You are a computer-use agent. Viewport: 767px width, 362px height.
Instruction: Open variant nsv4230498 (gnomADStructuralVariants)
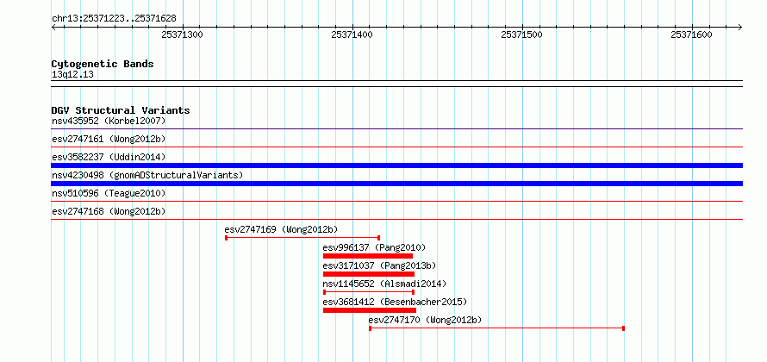(147, 175)
